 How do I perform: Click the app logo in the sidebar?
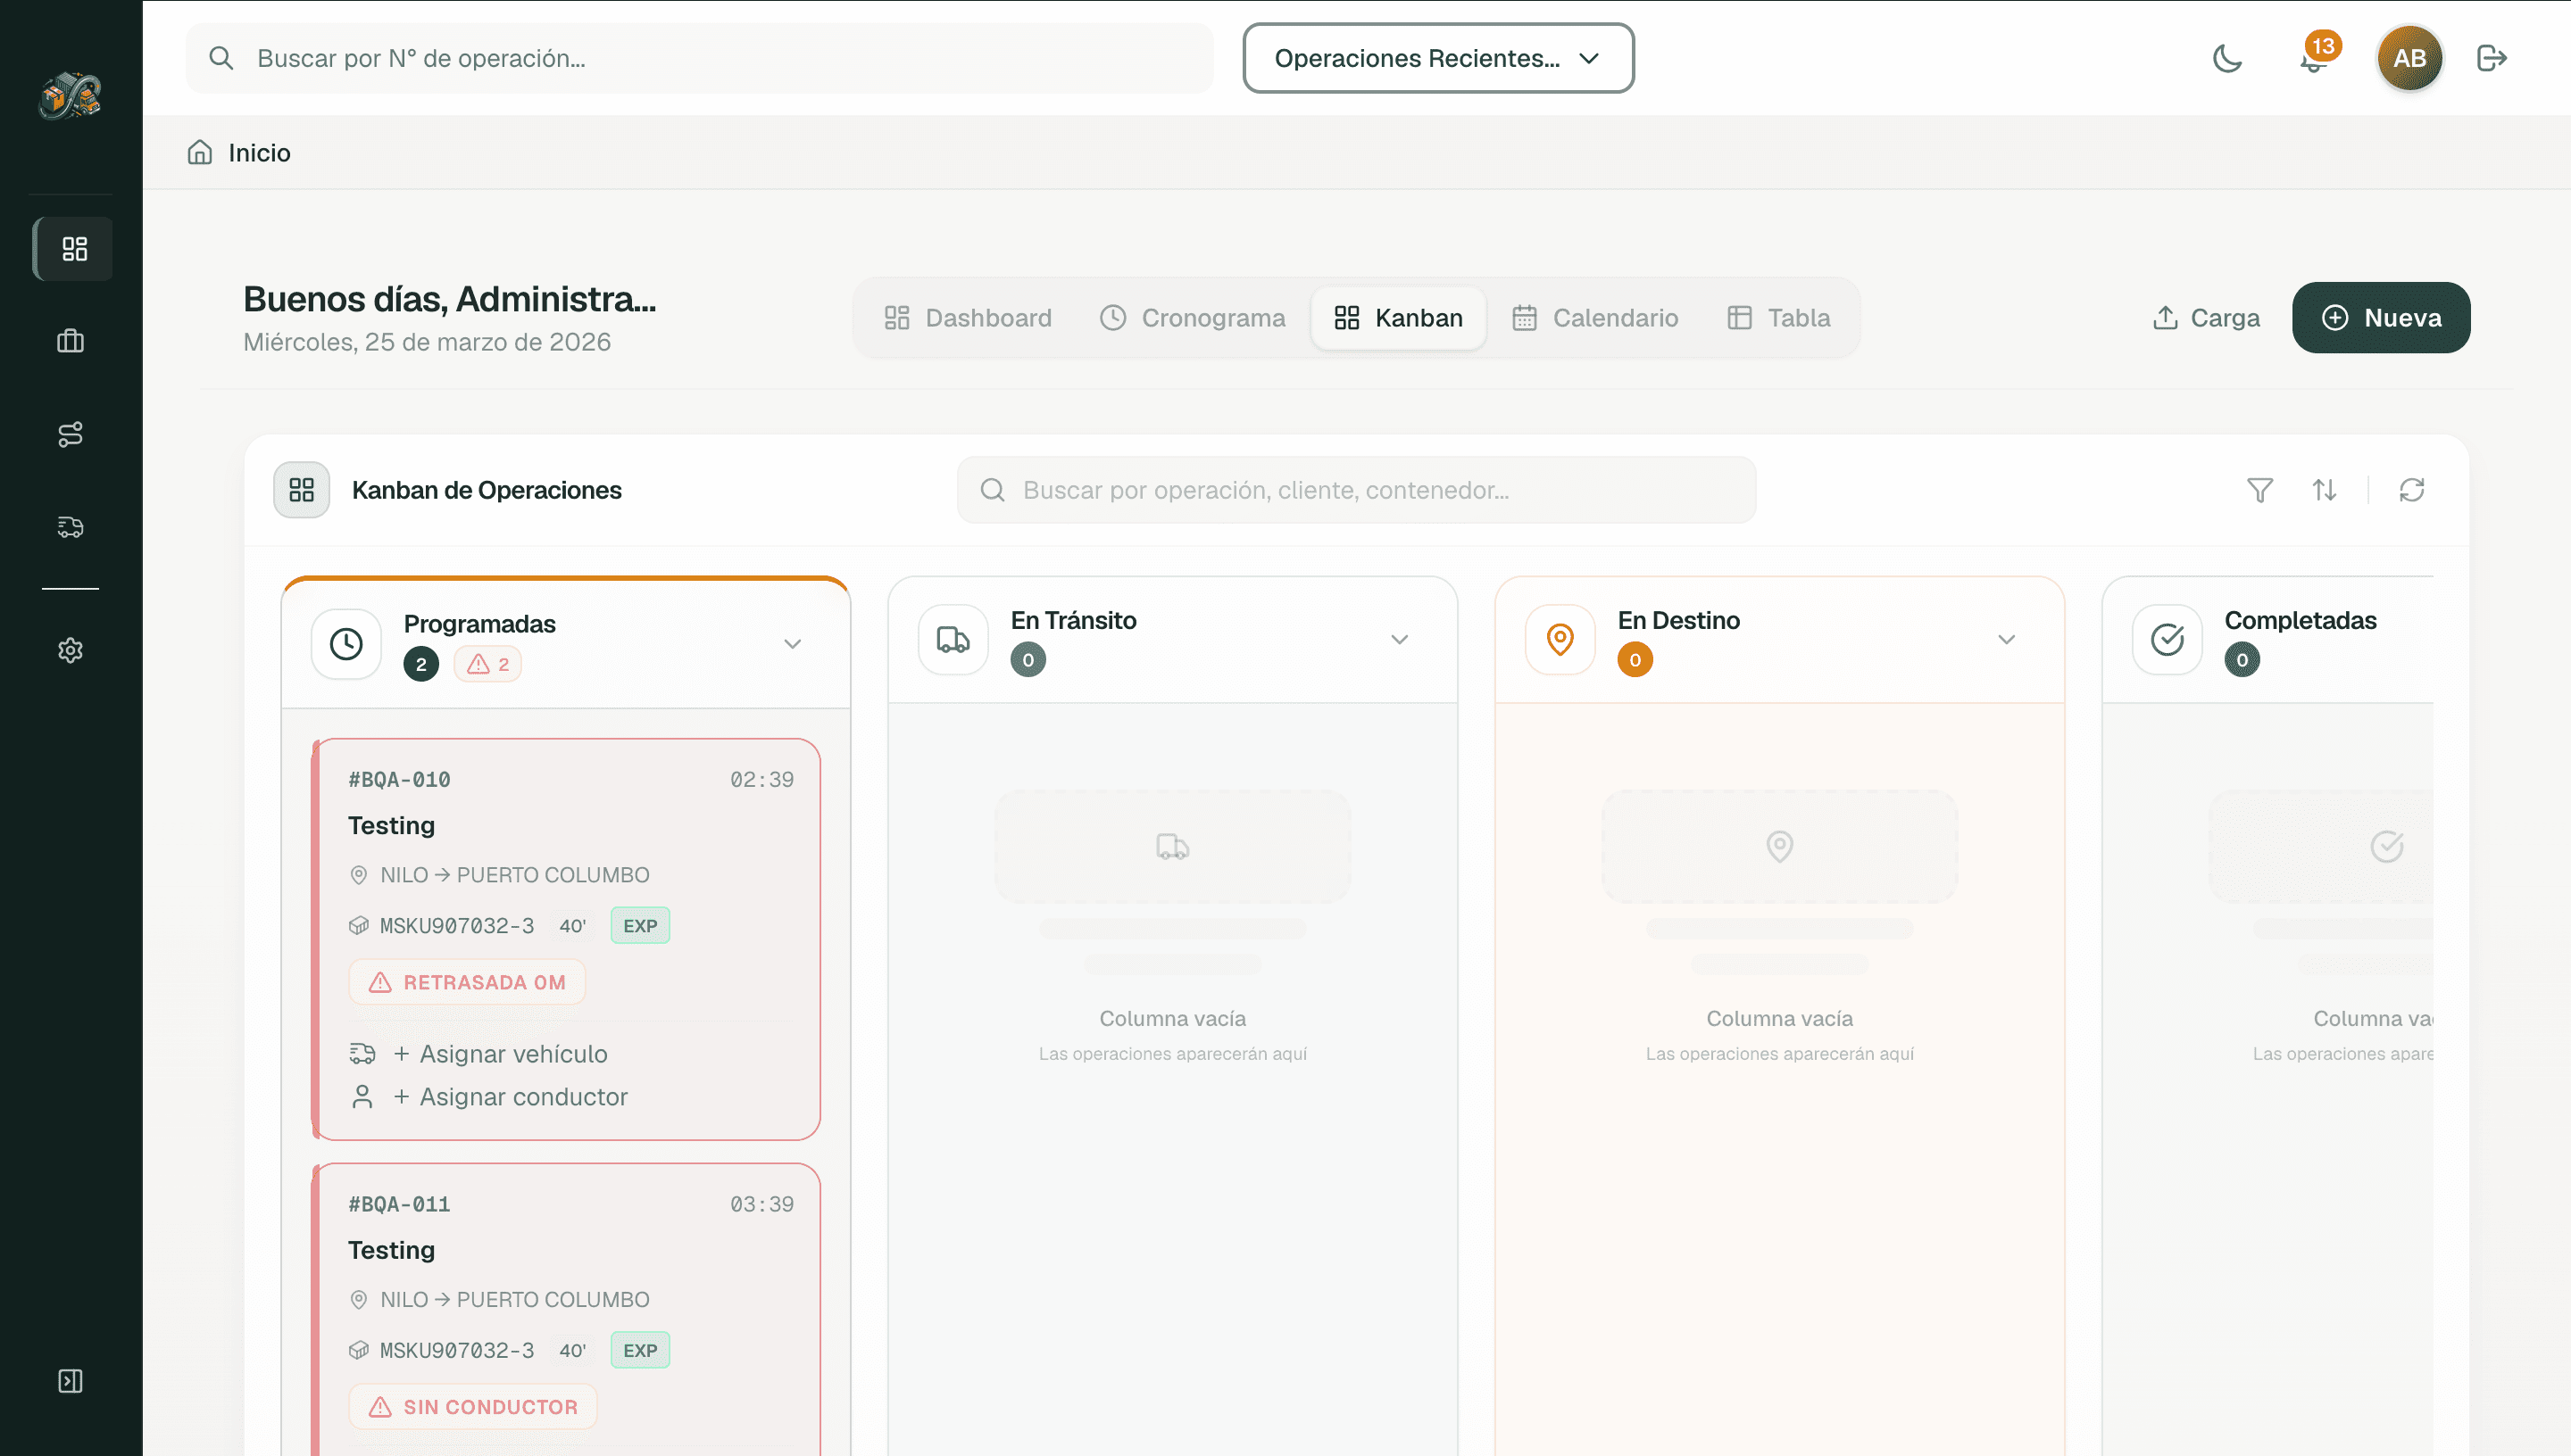[x=70, y=96]
